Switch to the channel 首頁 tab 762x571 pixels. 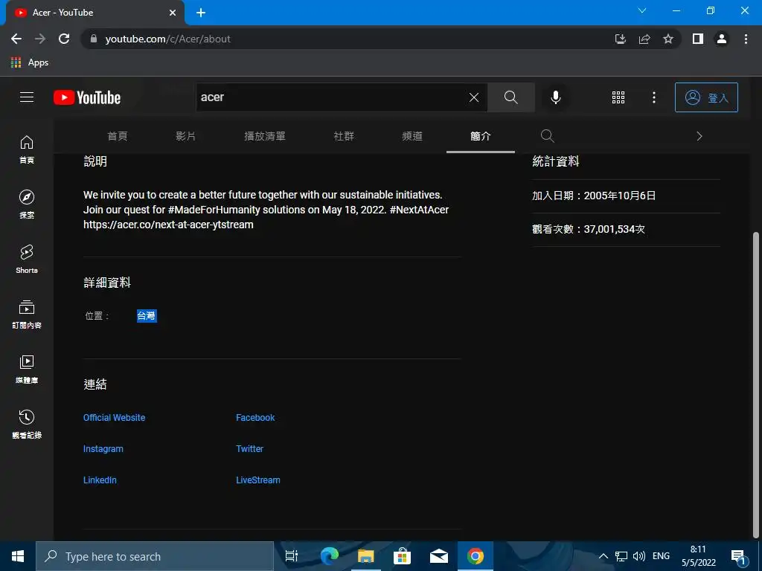pos(118,137)
